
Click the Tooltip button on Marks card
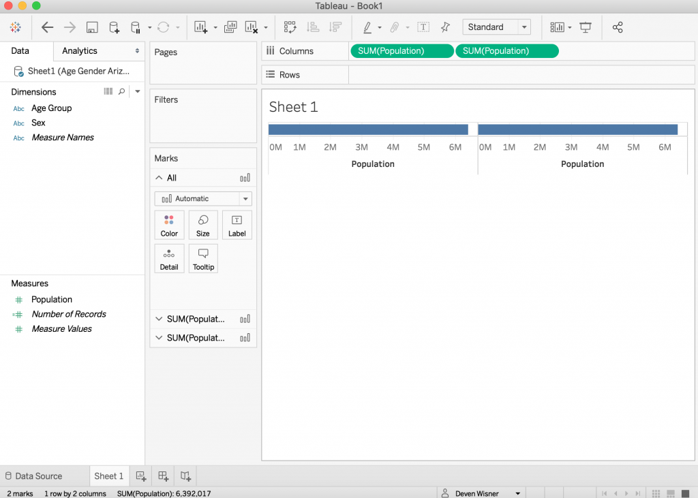pos(203,259)
